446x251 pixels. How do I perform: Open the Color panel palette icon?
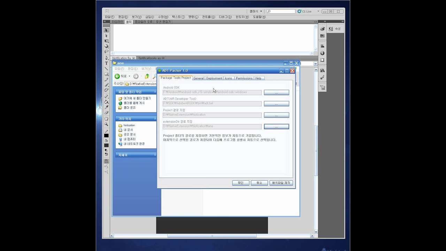[x=322, y=29]
